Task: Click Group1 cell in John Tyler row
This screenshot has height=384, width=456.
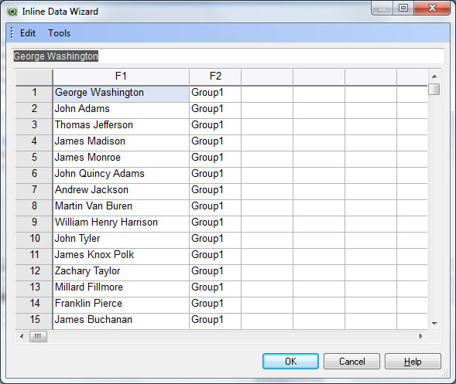Action: pos(215,240)
